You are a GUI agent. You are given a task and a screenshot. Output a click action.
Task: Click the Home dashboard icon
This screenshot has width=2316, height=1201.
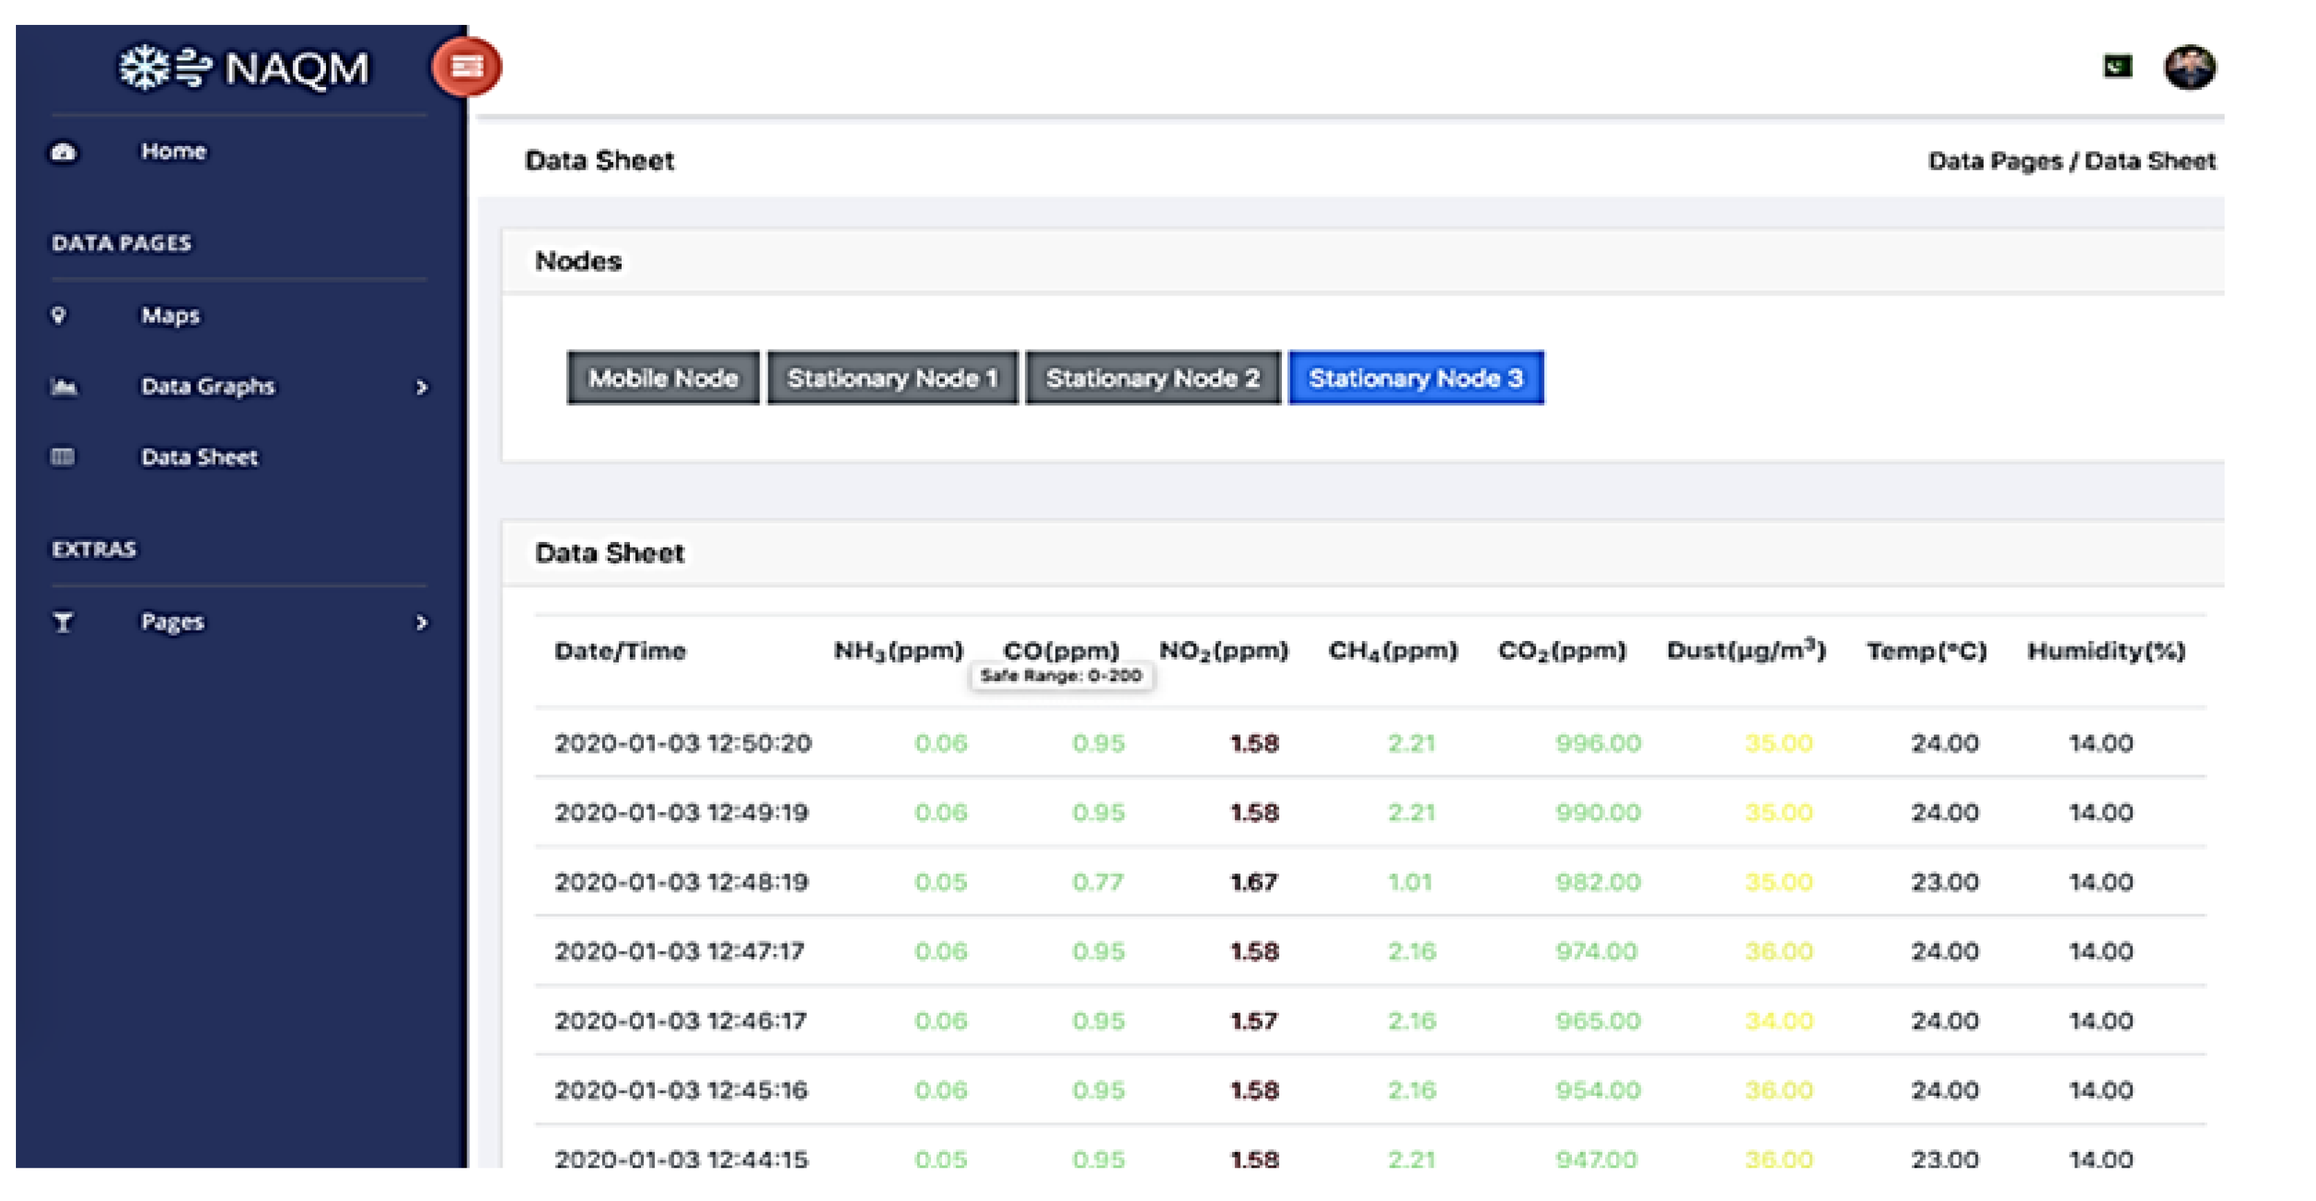pos(63,152)
